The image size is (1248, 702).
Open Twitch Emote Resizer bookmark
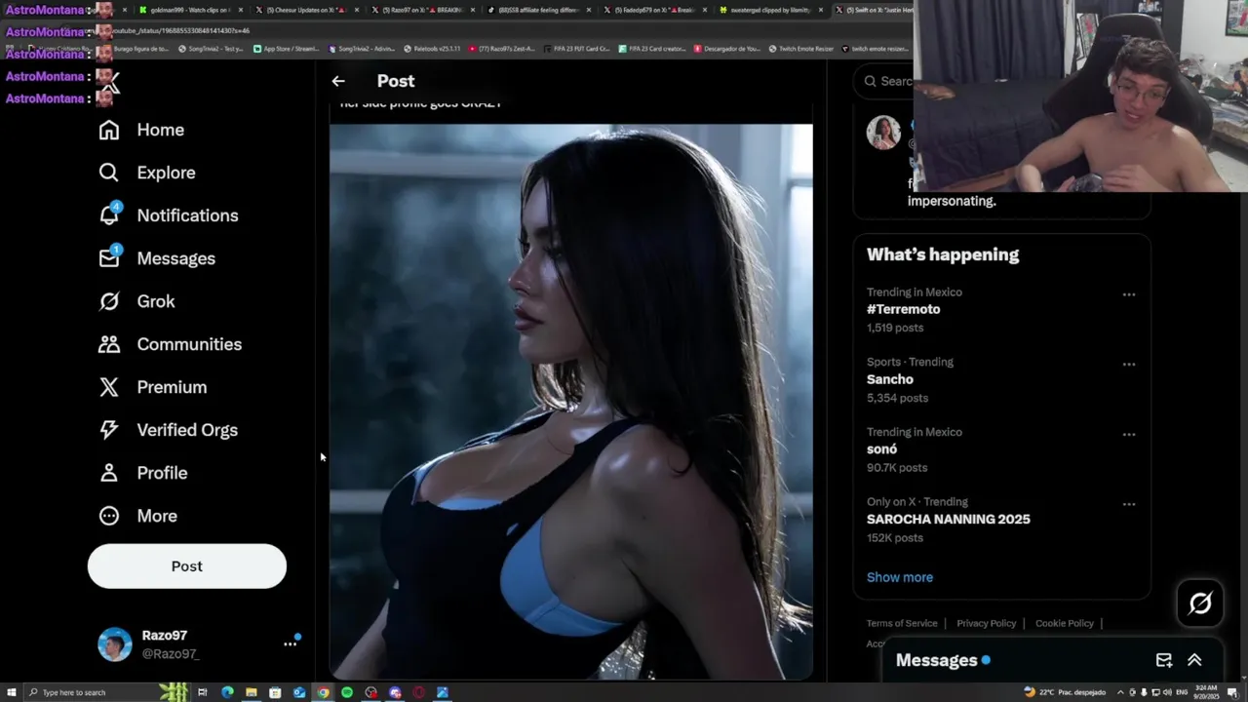(800, 49)
